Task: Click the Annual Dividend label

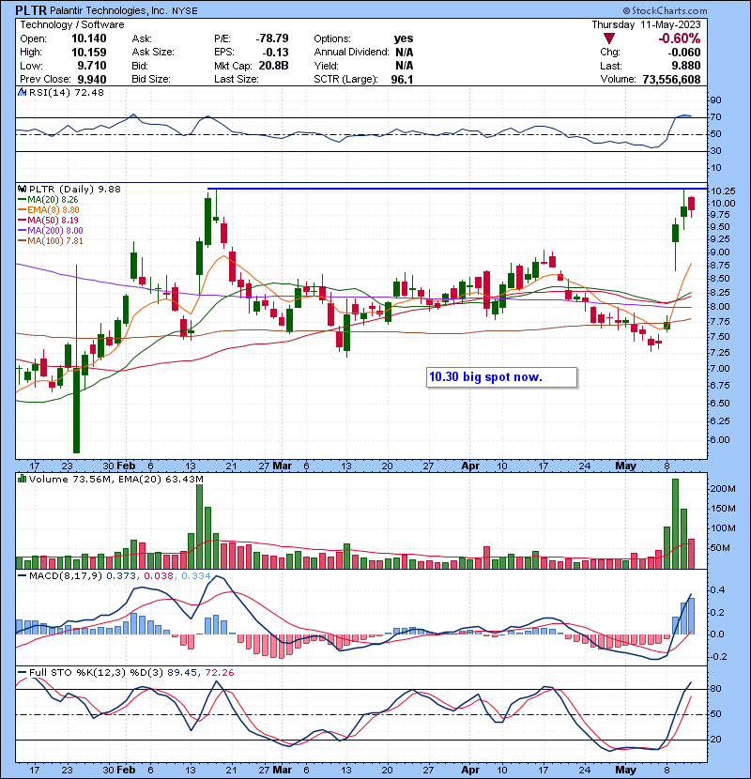Action: (x=351, y=53)
